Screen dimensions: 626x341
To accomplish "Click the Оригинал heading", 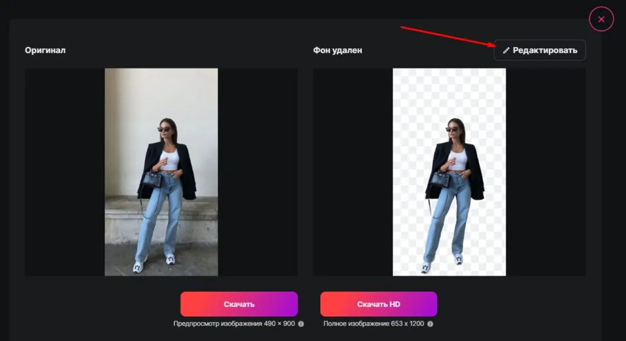I will click(x=45, y=50).
